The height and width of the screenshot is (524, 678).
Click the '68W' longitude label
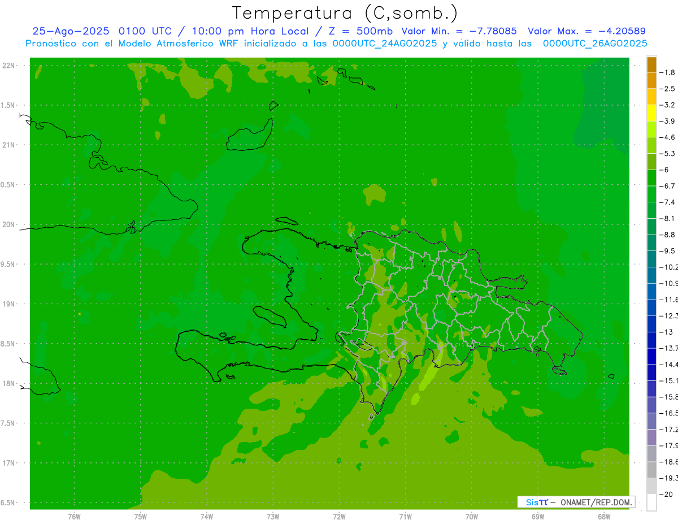click(604, 517)
